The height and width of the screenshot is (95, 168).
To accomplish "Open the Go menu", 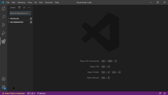I will 36,2.
